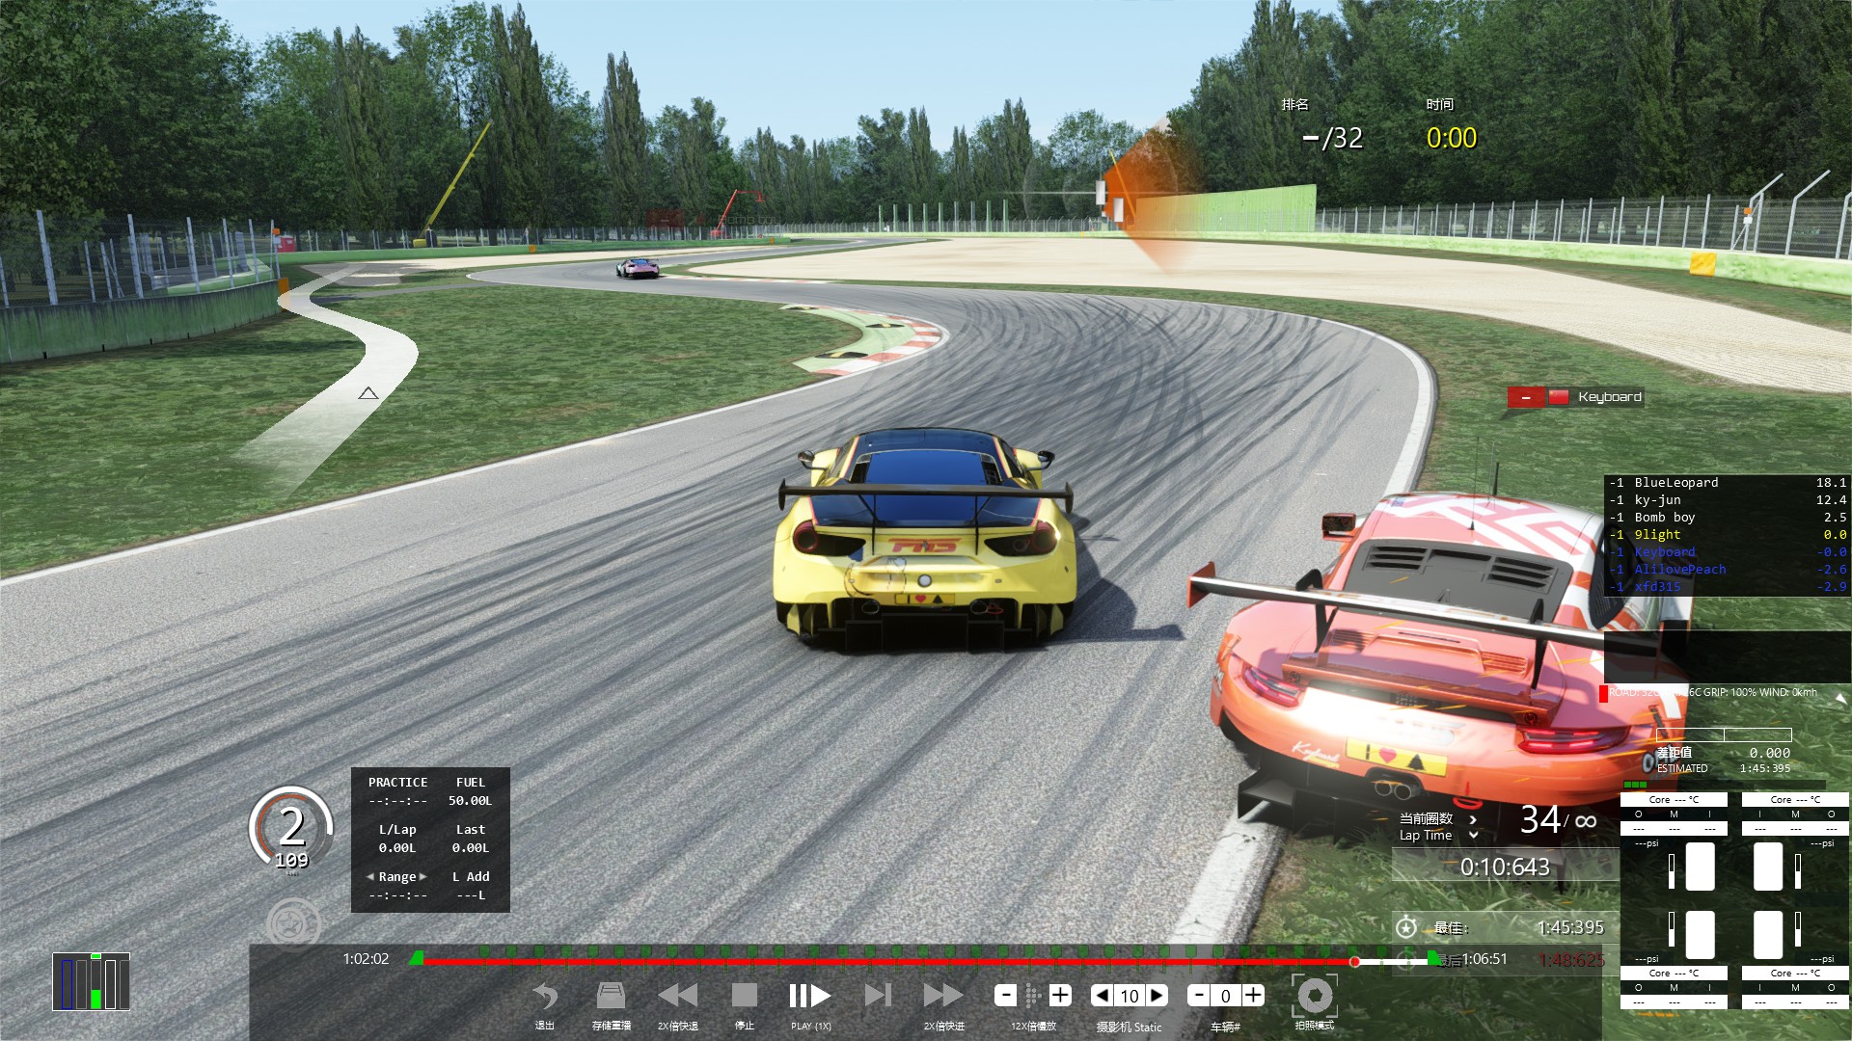
Task: Click the Keyboard driver name tag
Action: tap(1609, 397)
